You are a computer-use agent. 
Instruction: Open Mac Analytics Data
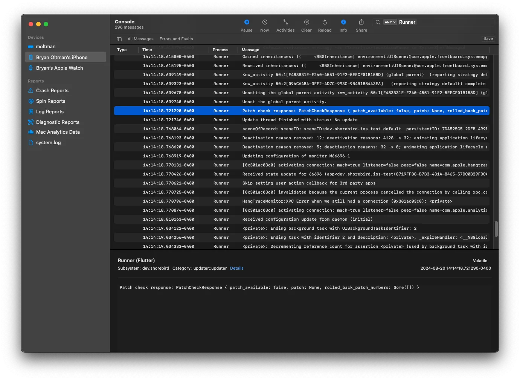point(66,132)
